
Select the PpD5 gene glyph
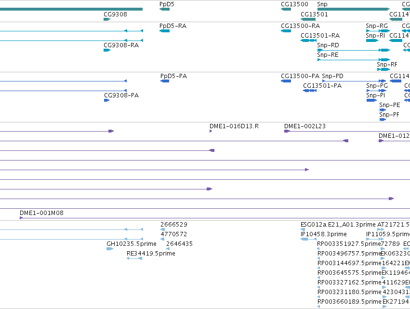click(164, 9)
